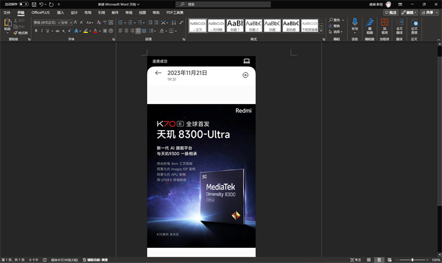Click the embedded Redmi K70E image

(201, 156)
